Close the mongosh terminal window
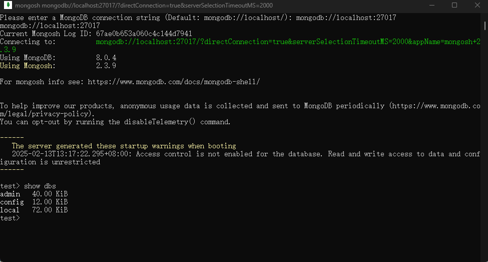The image size is (488, 262). click(x=477, y=6)
